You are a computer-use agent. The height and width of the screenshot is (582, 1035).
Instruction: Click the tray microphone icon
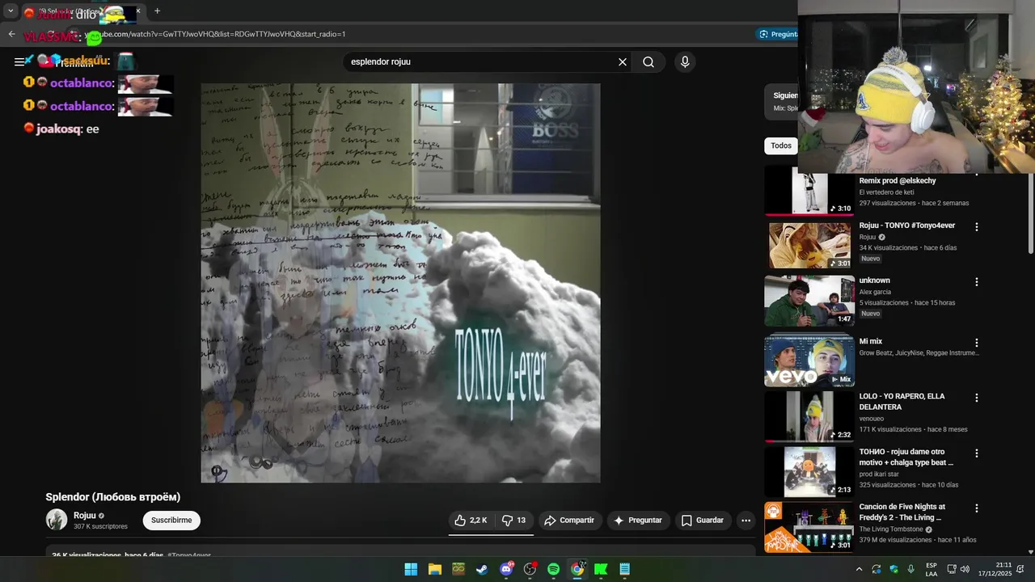pos(911,569)
